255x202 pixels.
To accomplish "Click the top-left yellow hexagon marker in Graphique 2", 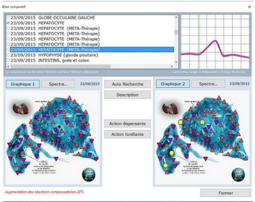I will click(180, 122).
